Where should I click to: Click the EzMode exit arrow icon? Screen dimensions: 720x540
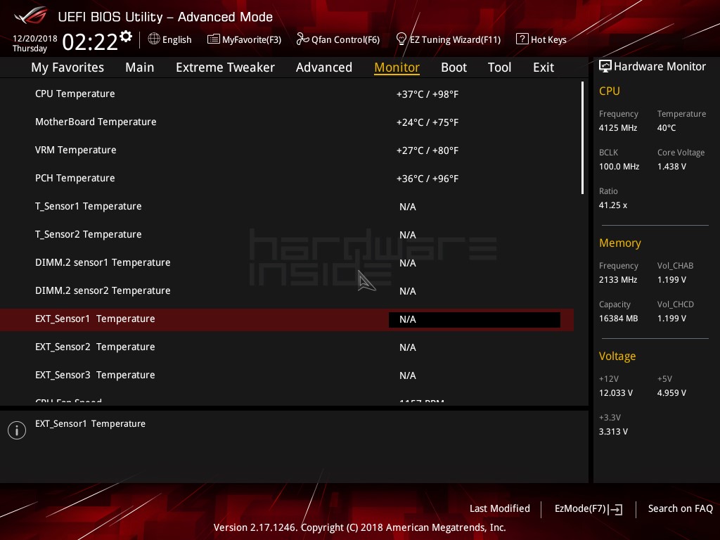coord(616,509)
